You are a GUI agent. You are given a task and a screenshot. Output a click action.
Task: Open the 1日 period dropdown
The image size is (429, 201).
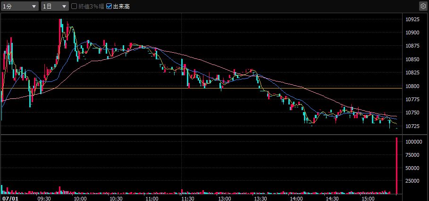55,6
